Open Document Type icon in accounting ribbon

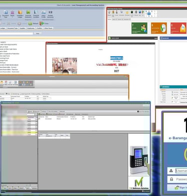5,14
